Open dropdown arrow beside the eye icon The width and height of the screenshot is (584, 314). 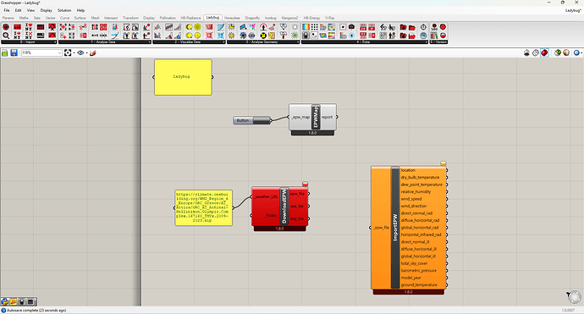(87, 52)
